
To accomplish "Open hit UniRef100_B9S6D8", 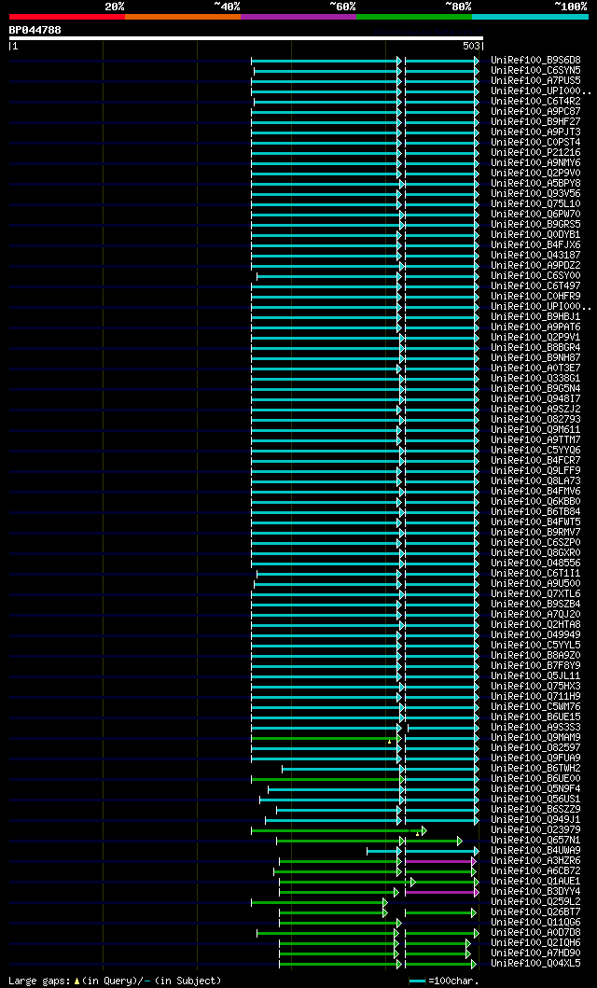I will [536, 61].
